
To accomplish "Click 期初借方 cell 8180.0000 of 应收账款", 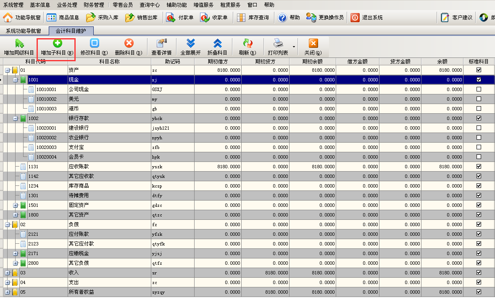I will pos(218,167).
